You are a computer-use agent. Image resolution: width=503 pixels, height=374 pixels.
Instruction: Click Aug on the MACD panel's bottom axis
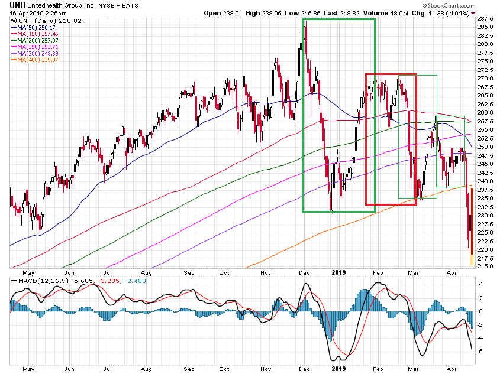(146, 369)
